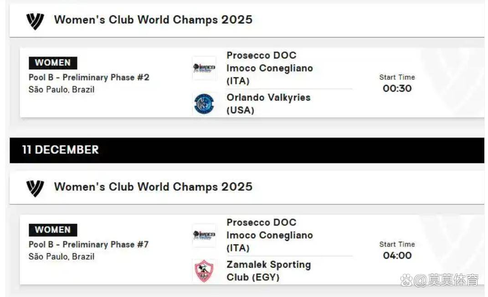The height and width of the screenshot is (297, 488).
Task: Open Pool B - Preliminary Phase #7 details
Action: (x=88, y=245)
